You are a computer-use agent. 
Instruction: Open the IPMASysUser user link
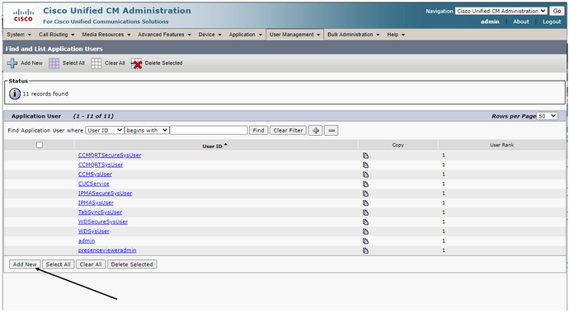coord(96,203)
